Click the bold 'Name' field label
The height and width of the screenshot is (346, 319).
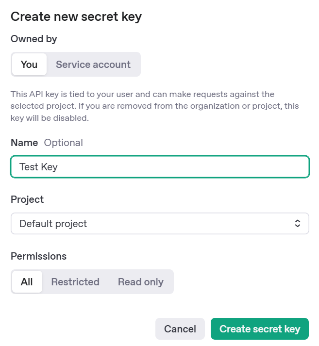coord(24,143)
